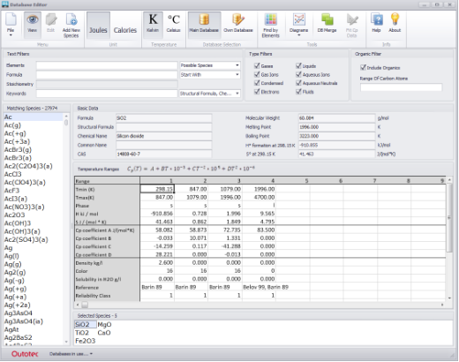This screenshot has width=459, height=362.
Task: Select Ag(l) in the species list
Action: coord(11,256)
